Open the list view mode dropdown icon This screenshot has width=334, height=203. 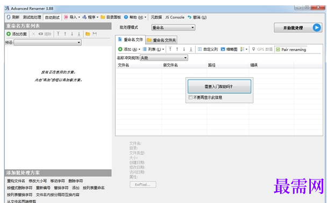(x=244, y=49)
